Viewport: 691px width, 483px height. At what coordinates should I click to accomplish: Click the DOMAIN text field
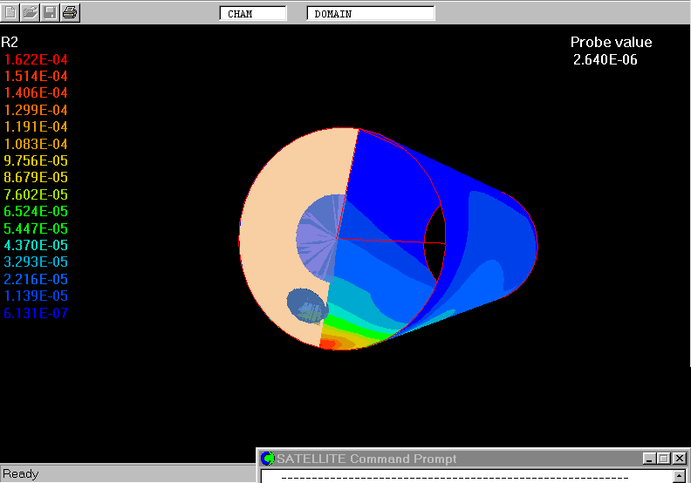click(371, 14)
